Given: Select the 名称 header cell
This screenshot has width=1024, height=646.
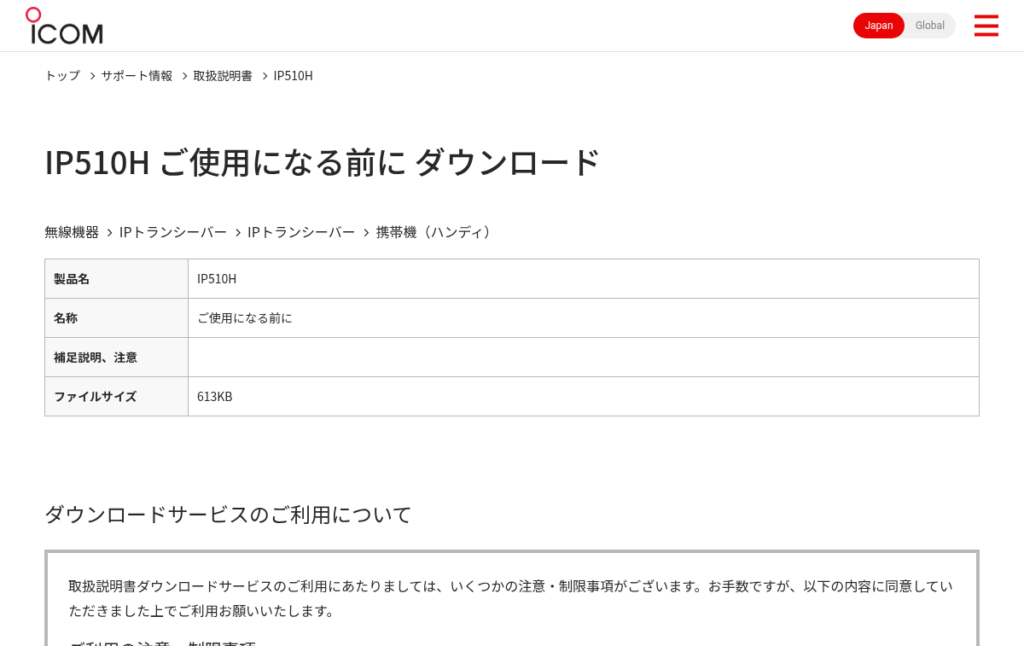Looking at the screenshot, I should [x=116, y=318].
